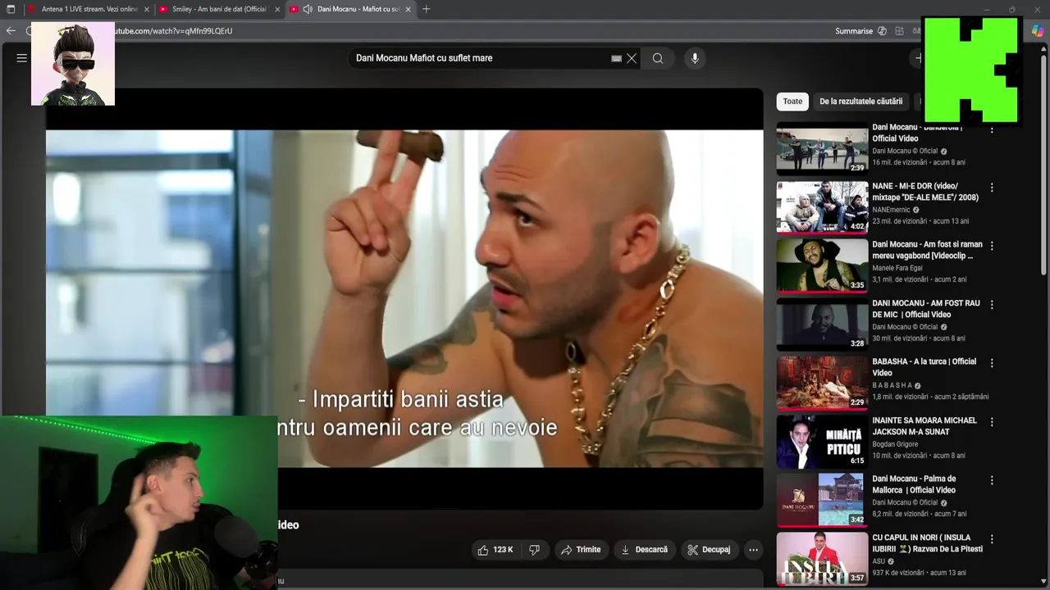Click the main video player to pause

click(404, 298)
